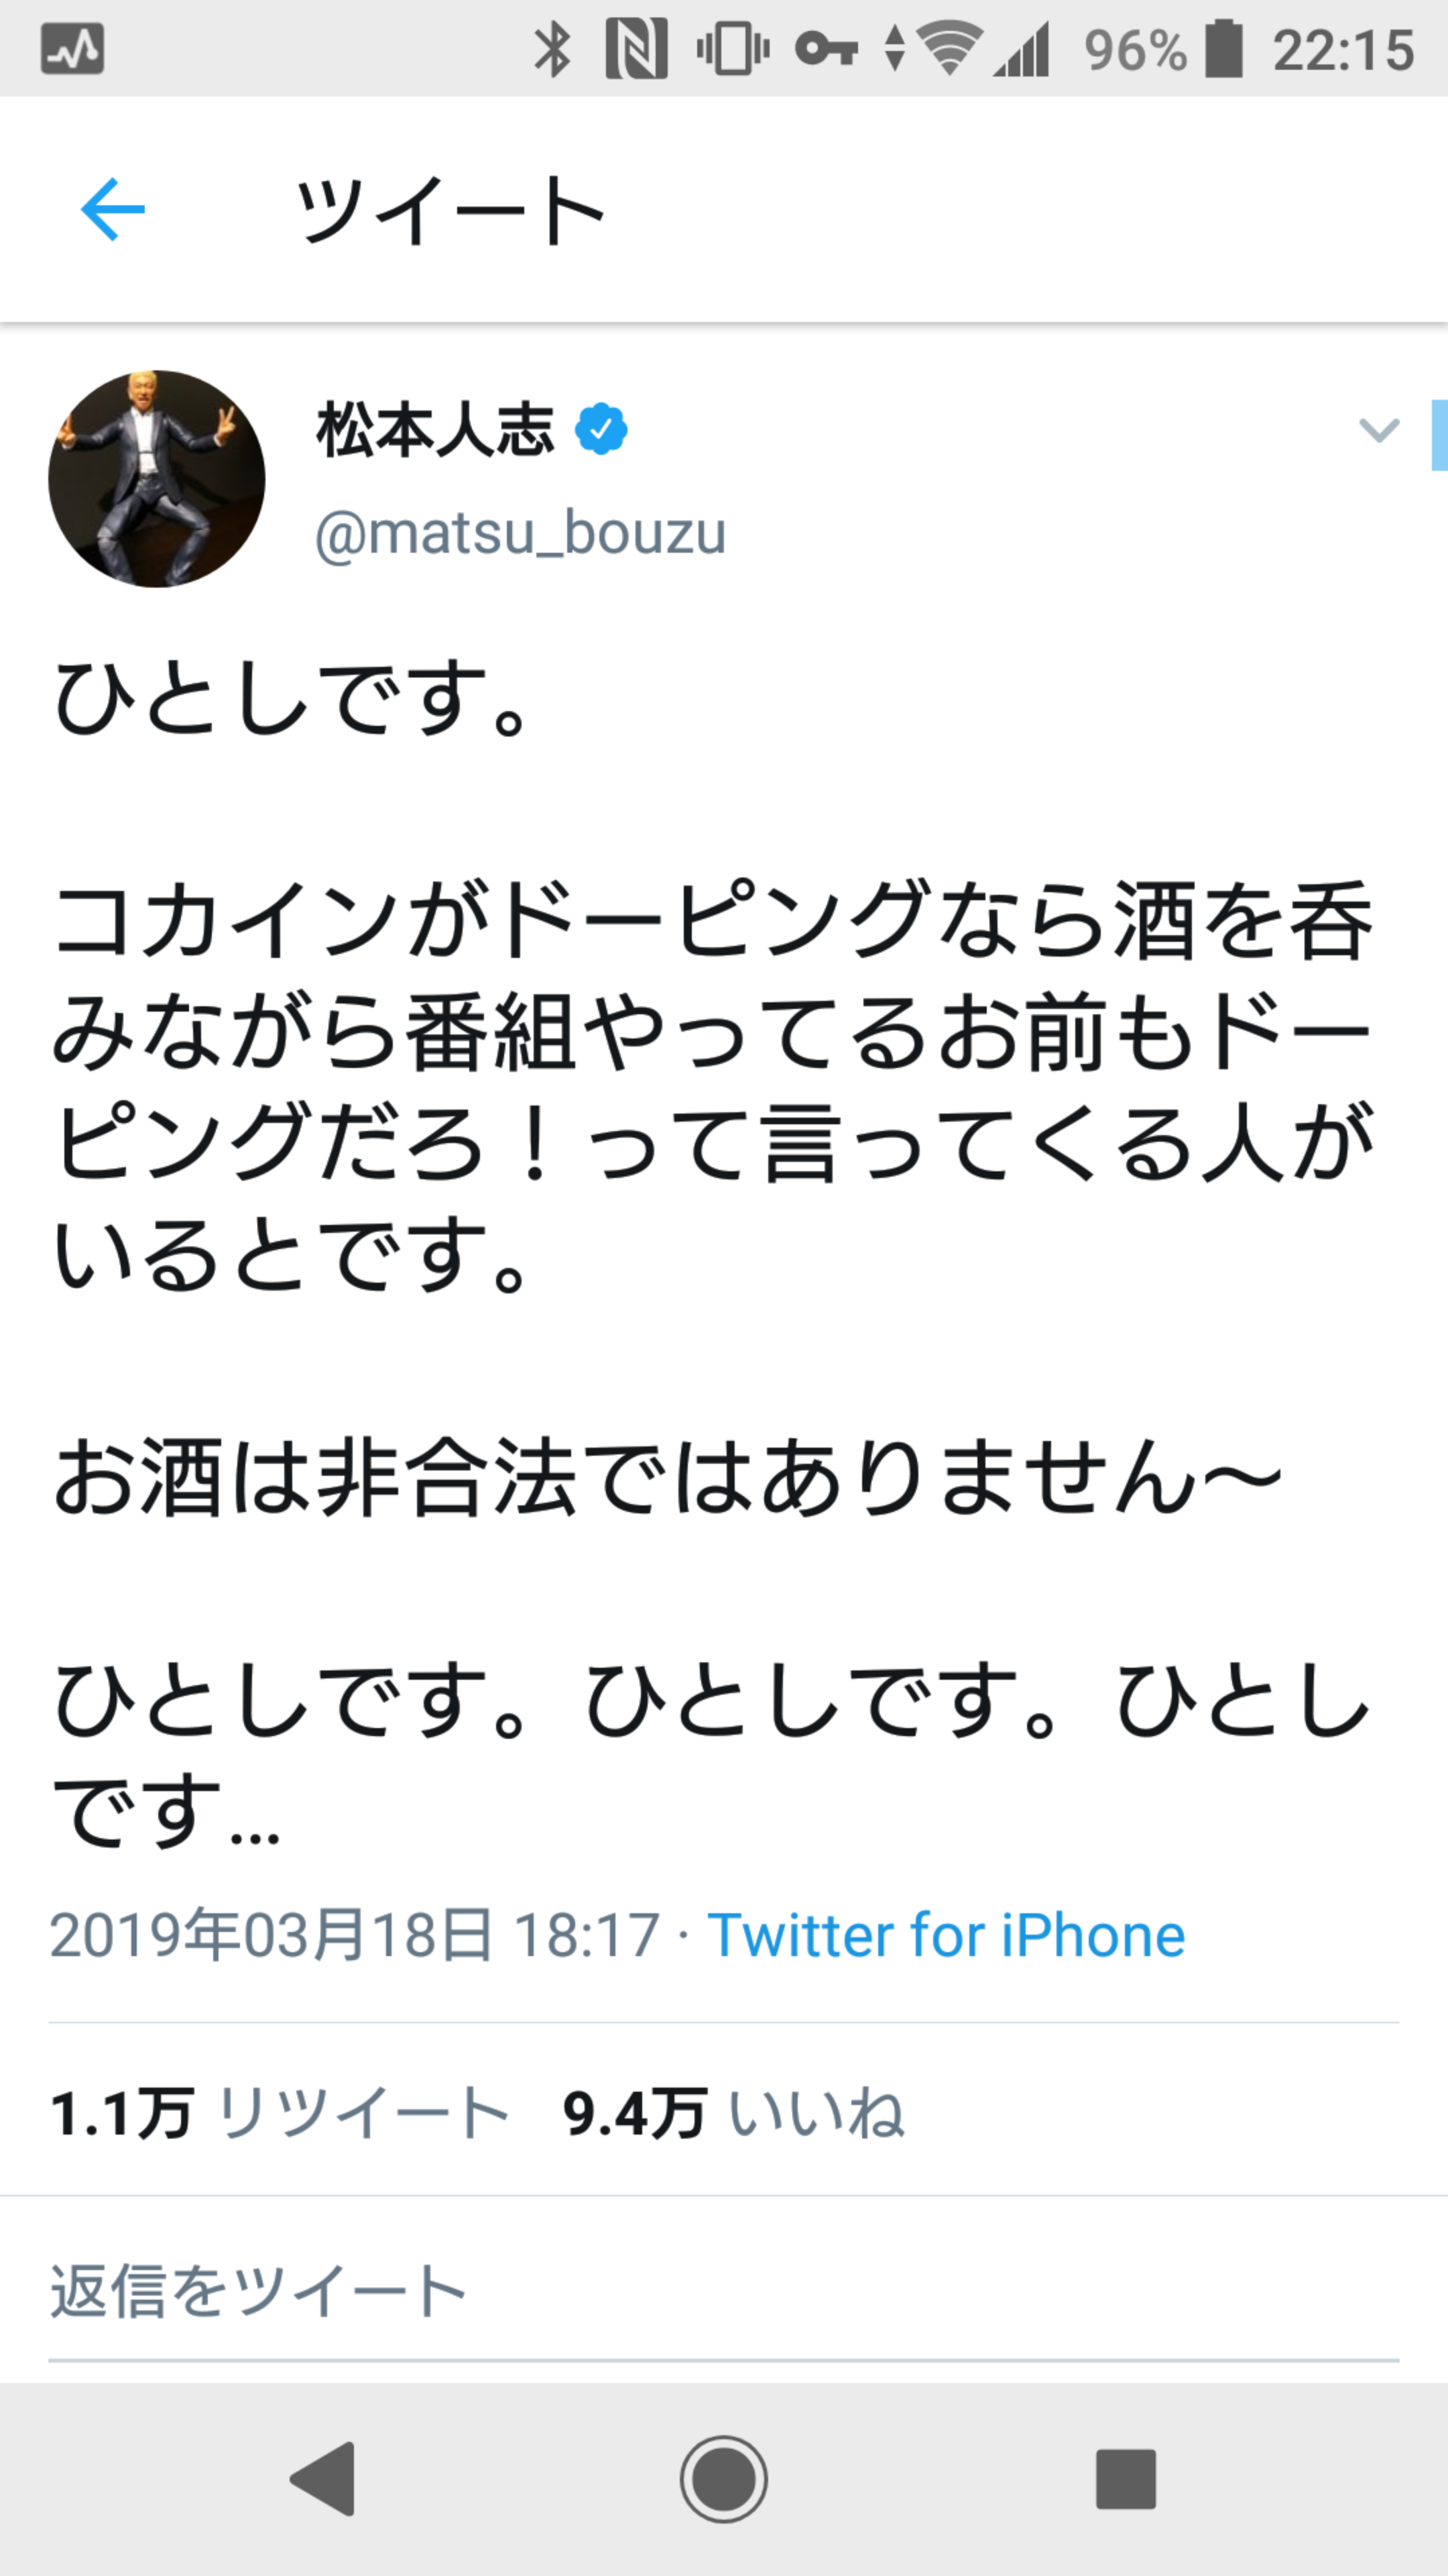Tap the activity monitor notification icon
The image size is (1448, 2576).
point(72,49)
